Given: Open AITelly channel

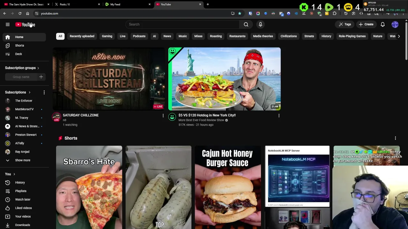Looking at the screenshot, I should pos(24,143).
